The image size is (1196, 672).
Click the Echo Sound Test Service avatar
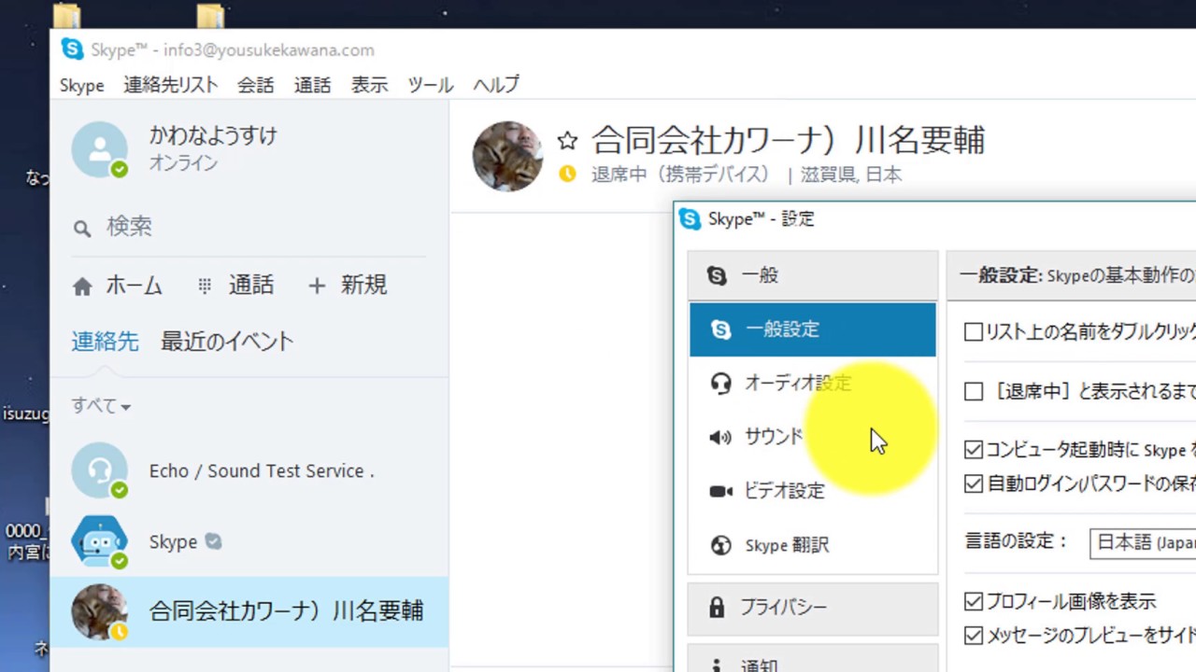click(x=99, y=470)
